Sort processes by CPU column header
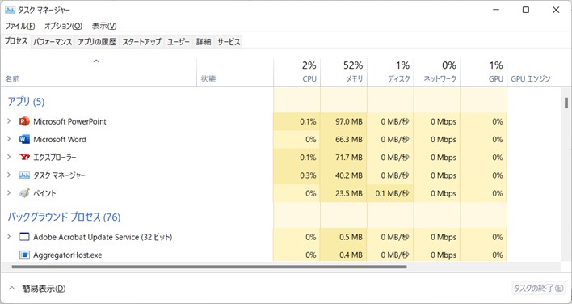Image resolution: width=572 pixels, height=304 pixels. coord(297,72)
